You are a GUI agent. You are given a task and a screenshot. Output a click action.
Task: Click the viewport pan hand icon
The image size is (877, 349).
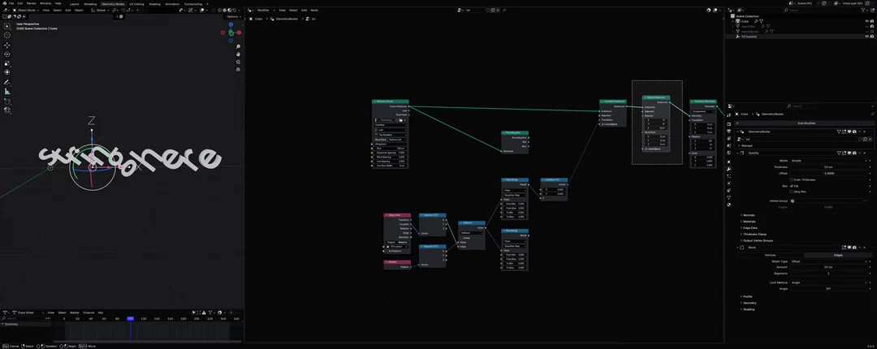[238, 54]
